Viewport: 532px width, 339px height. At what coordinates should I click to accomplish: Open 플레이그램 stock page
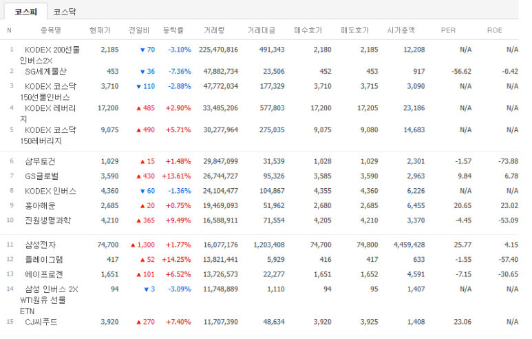tap(44, 260)
